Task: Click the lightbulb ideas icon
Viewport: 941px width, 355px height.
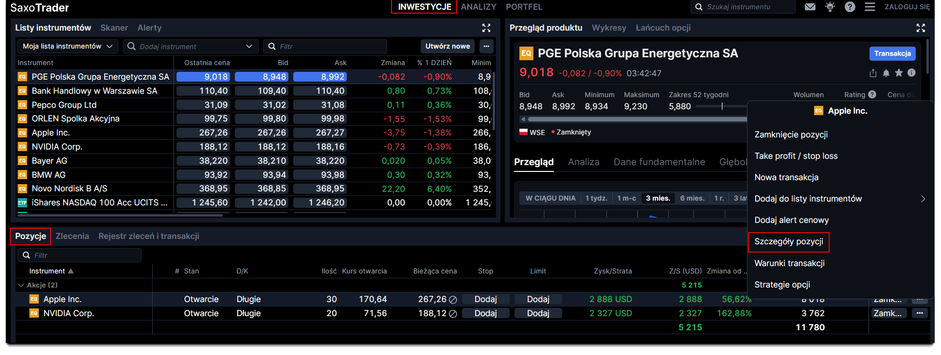Action: pos(830,7)
